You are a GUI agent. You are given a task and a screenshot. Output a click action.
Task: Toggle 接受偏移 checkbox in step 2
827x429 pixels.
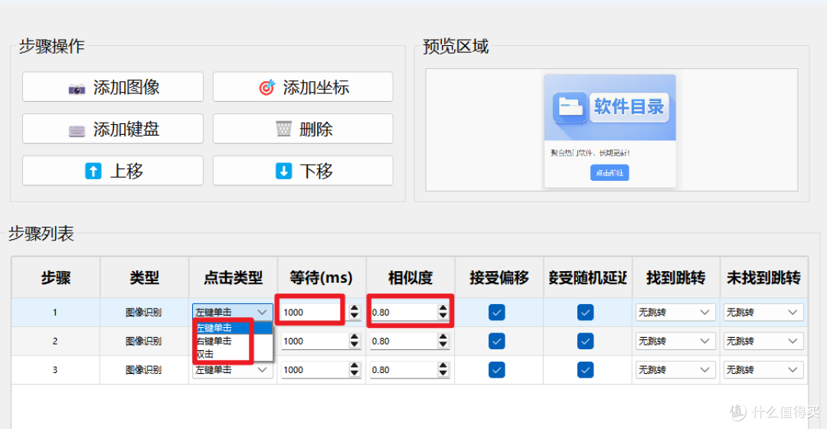[x=497, y=341]
